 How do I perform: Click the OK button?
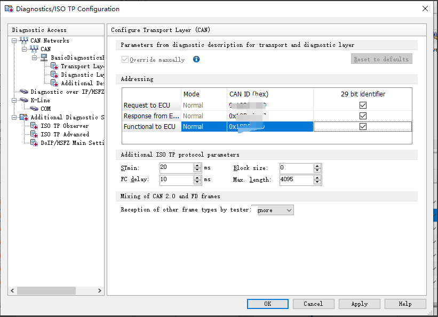pyautogui.click(x=268, y=304)
